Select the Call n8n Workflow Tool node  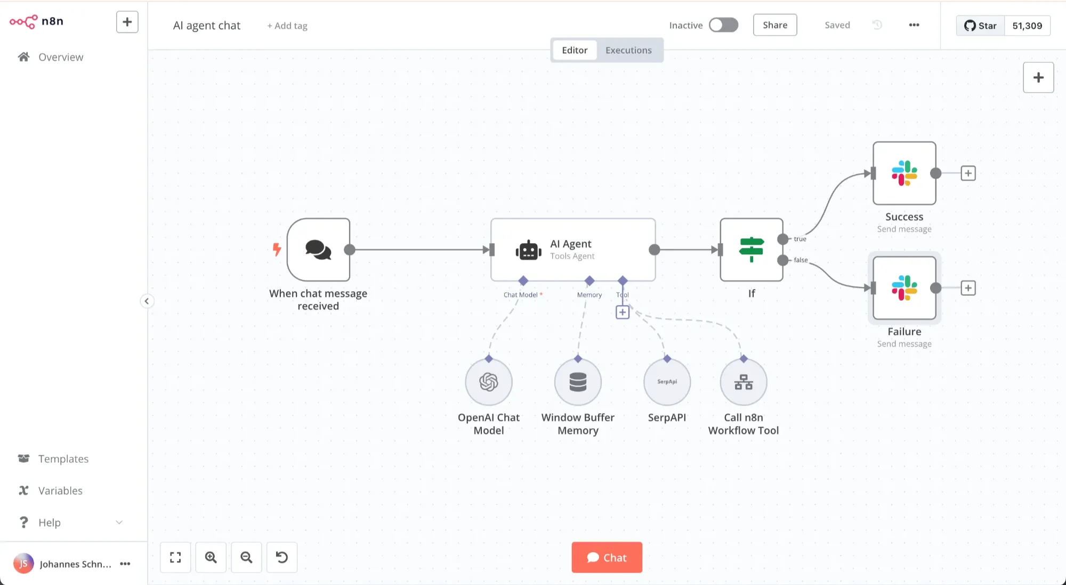[744, 382]
